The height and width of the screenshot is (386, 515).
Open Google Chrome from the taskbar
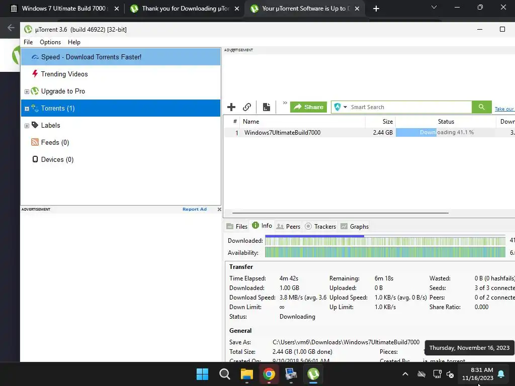point(269,374)
